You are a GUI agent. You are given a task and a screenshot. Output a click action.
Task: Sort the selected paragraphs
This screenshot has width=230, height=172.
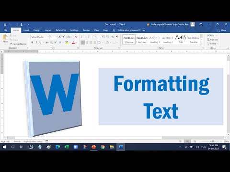click(x=113, y=37)
